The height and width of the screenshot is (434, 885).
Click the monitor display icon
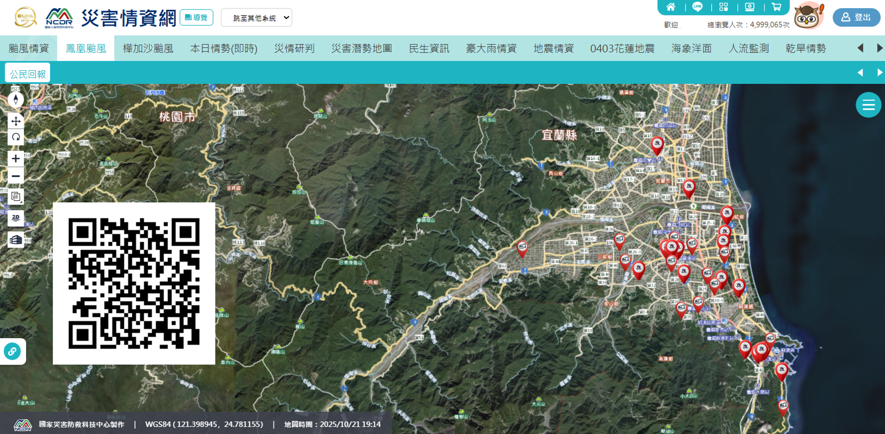(750, 7)
